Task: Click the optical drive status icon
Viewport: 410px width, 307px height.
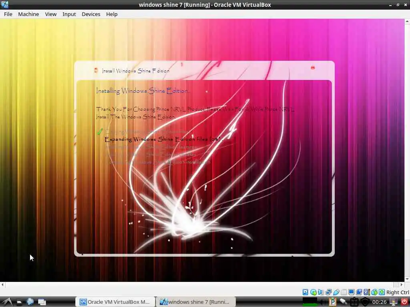Action: pos(313,292)
